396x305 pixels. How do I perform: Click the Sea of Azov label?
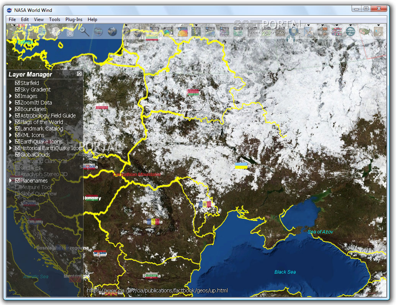pos(320,232)
